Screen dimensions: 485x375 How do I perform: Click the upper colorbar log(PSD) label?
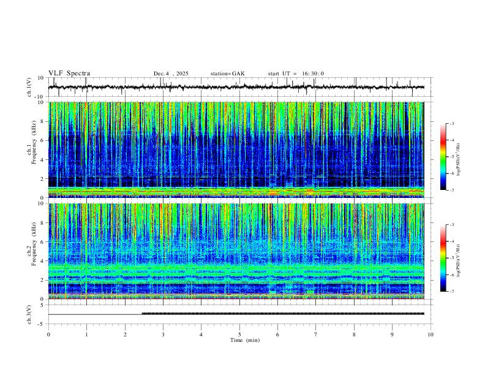458,159
